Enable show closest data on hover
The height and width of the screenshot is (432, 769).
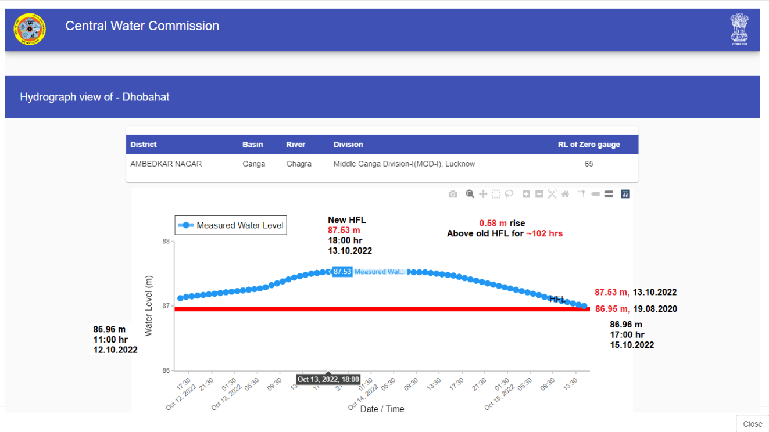(595, 194)
